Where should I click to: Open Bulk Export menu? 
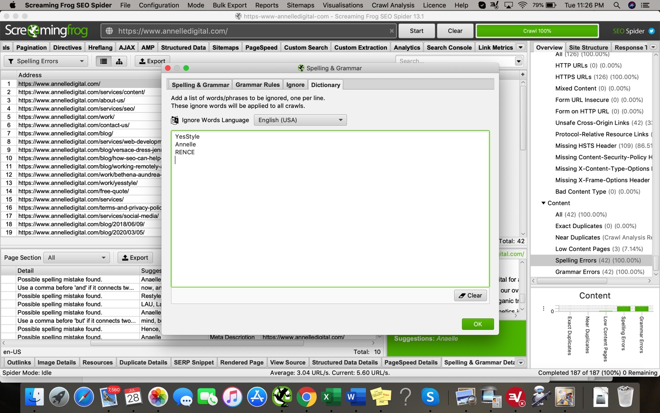pos(230,5)
